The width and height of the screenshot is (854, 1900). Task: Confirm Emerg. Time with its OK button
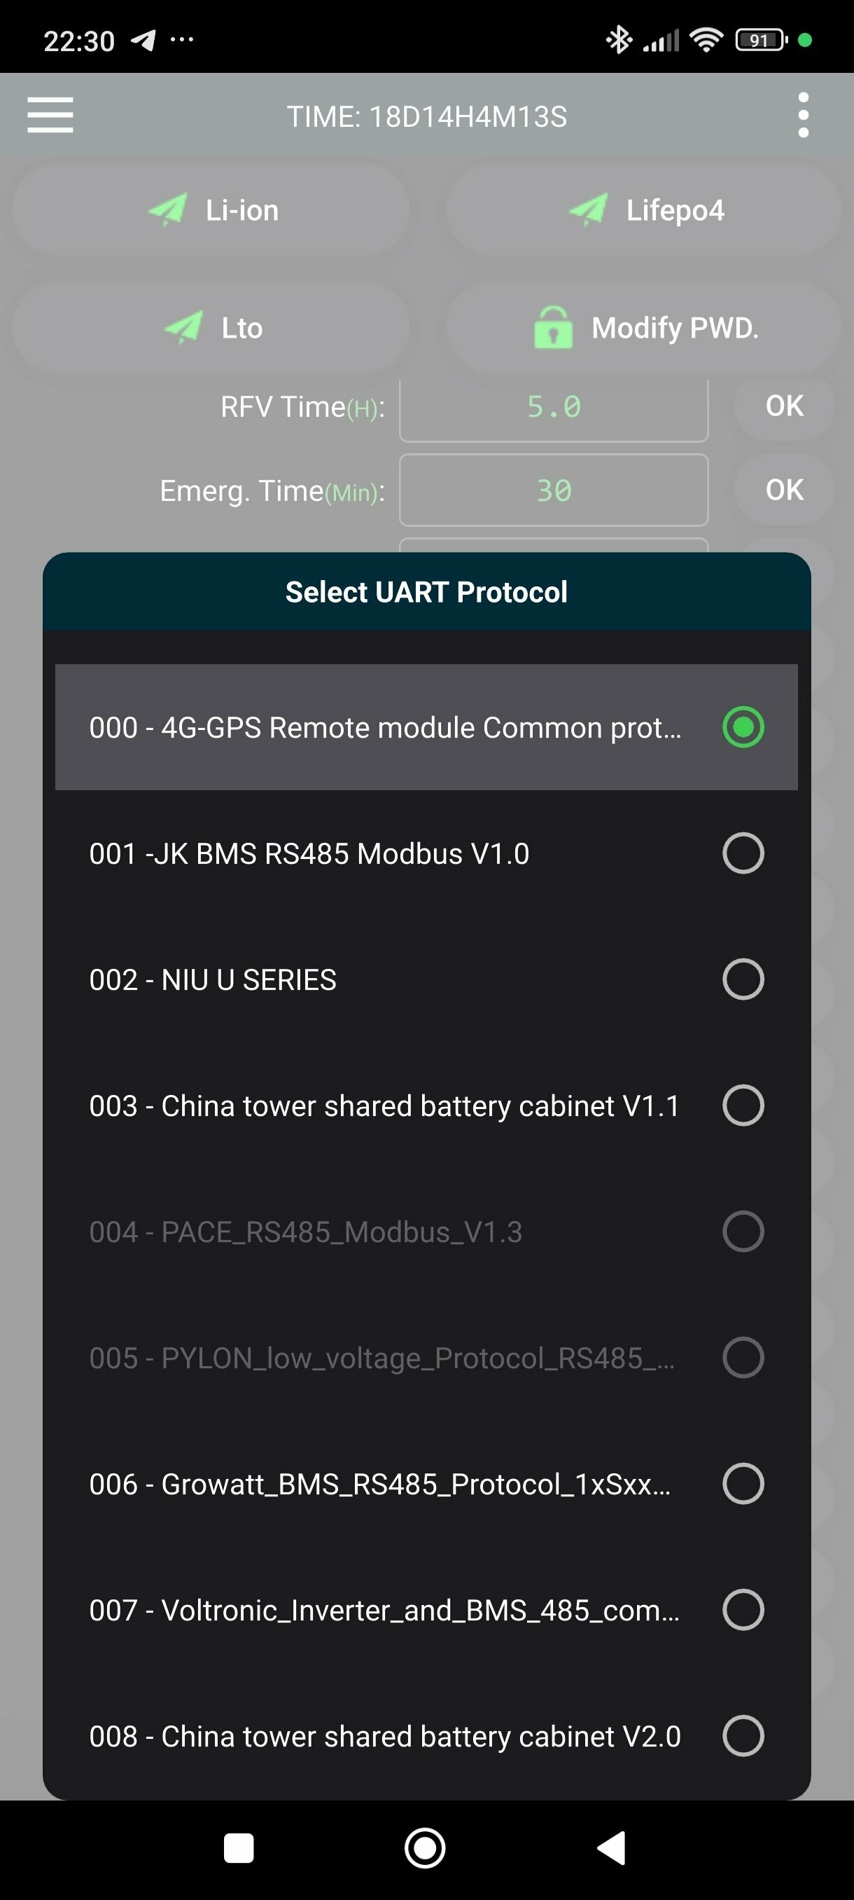click(x=785, y=490)
